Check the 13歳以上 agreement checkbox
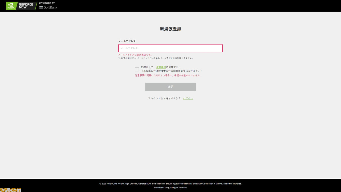The width and height of the screenshot is (341, 192). [137, 69]
